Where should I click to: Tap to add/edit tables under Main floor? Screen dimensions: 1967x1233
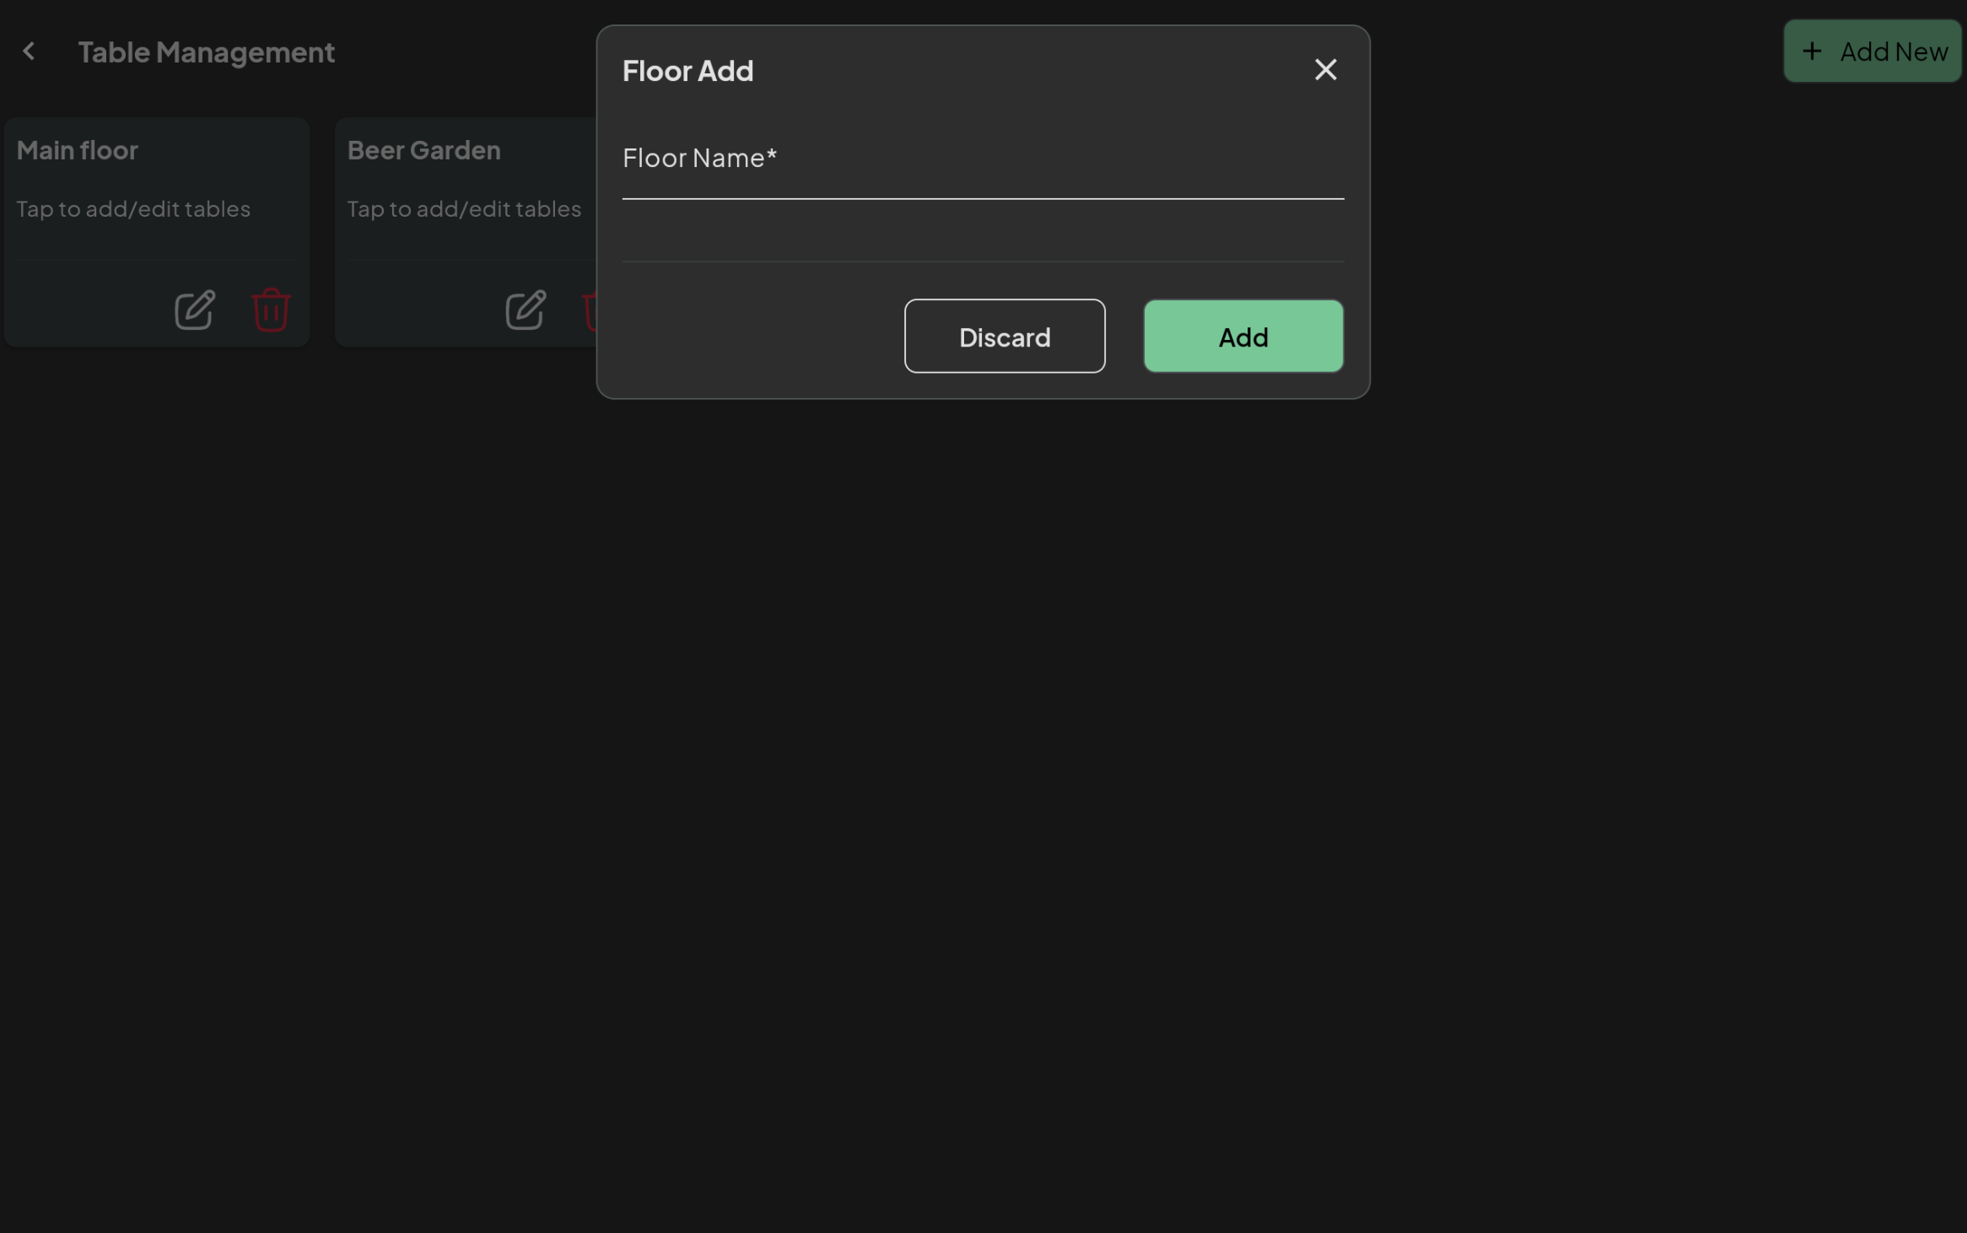click(133, 209)
